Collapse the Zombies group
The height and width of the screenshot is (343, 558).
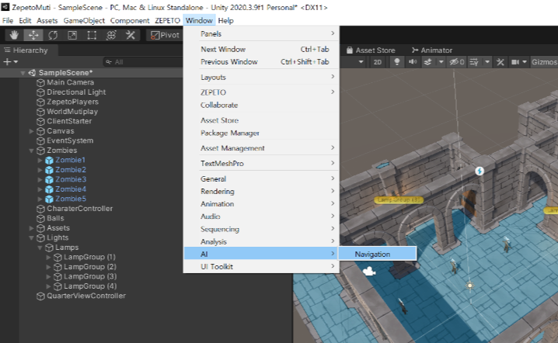[31, 151]
